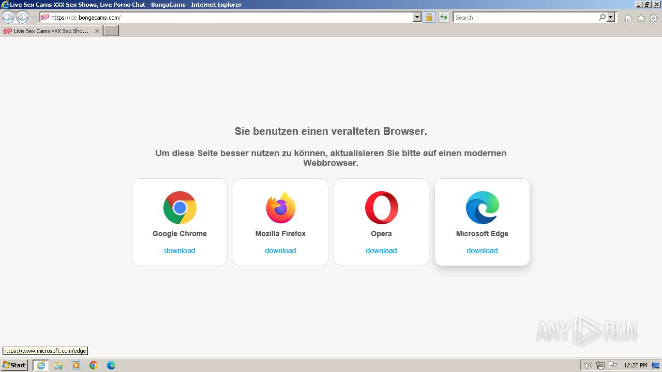Click the network tray icon
Viewport: 662px width, 372px height.
600,365
